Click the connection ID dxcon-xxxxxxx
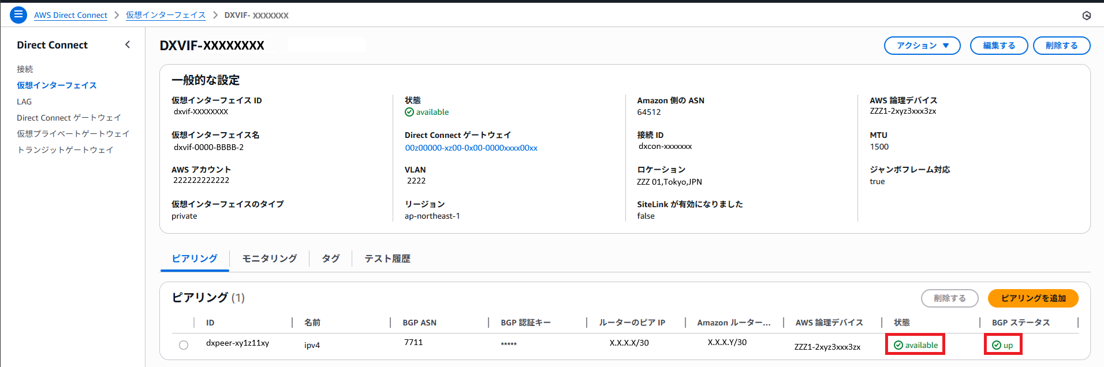 665,147
